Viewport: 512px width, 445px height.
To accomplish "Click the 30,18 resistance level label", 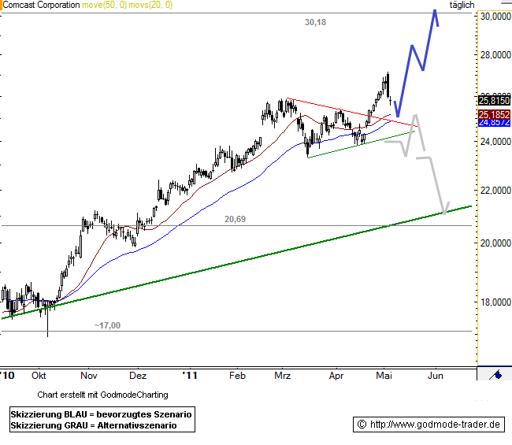I will pos(315,23).
